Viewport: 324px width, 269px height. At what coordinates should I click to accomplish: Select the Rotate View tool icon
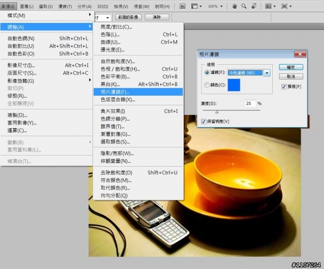[x=254, y=7]
